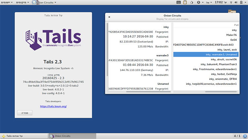Viewport: 248px width, 139px height.
Task: Click the 'inky' relay heading in details pane
Action: tap(166, 27)
